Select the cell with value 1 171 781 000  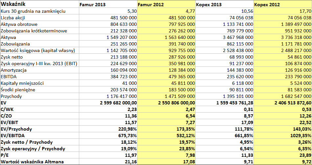[283, 44]
